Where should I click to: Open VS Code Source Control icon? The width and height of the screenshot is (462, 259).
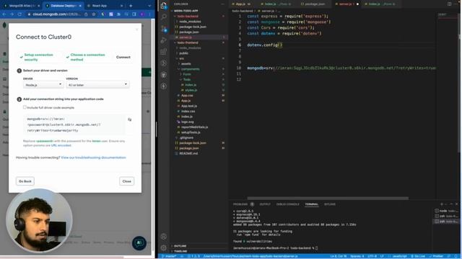point(164,29)
